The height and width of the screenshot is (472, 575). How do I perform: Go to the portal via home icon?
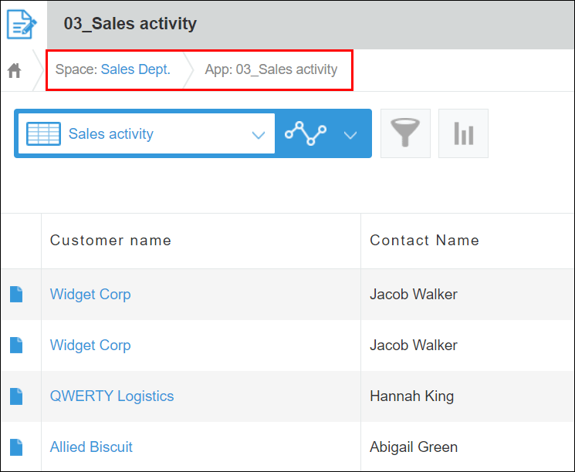15,71
